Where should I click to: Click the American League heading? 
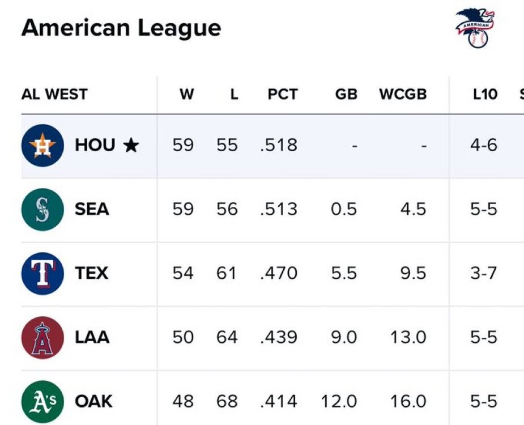[x=121, y=28]
